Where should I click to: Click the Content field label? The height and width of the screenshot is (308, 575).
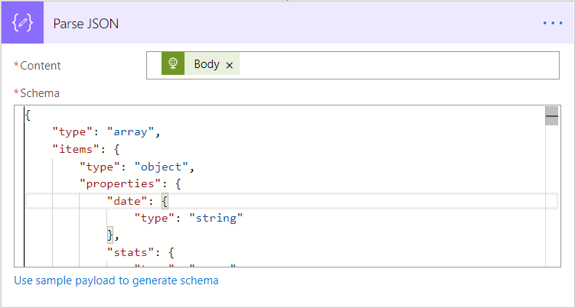(x=41, y=66)
